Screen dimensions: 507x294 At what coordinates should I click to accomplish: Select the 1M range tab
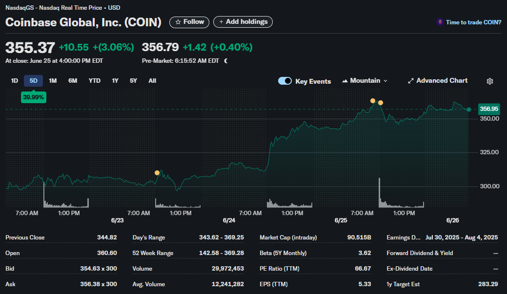coord(53,81)
